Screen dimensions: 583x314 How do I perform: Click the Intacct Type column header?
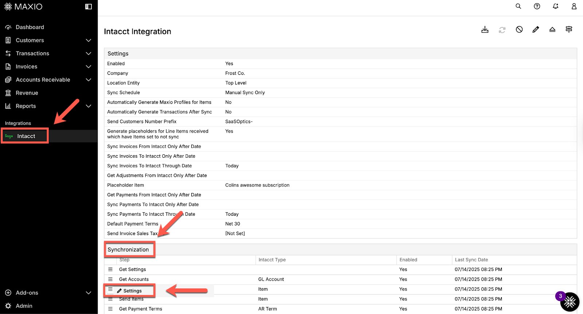(272, 260)
